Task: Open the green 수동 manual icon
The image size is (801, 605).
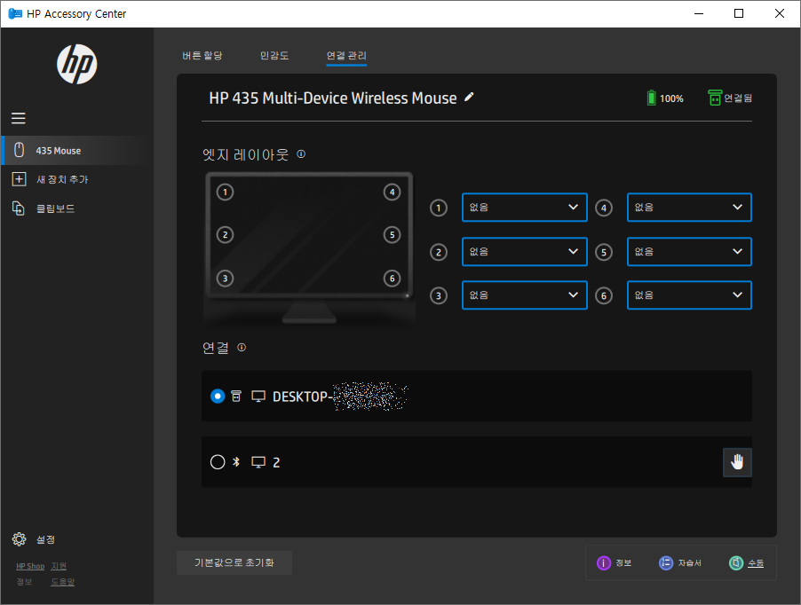Action: [736, 562]
